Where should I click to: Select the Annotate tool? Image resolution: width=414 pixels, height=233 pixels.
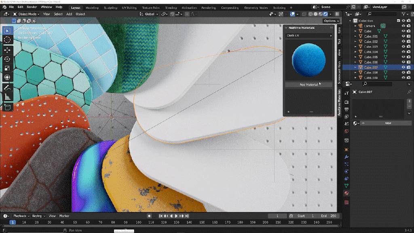tap(7, 87)
